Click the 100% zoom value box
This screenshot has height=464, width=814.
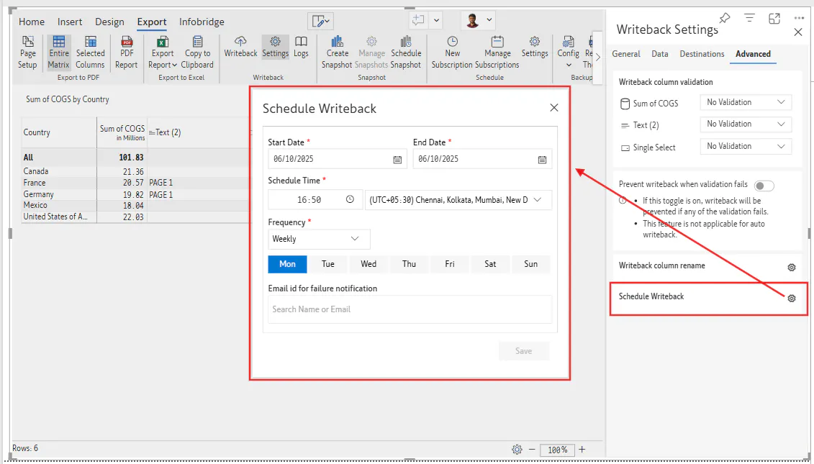pyautogui.click(x=558, y=450)
